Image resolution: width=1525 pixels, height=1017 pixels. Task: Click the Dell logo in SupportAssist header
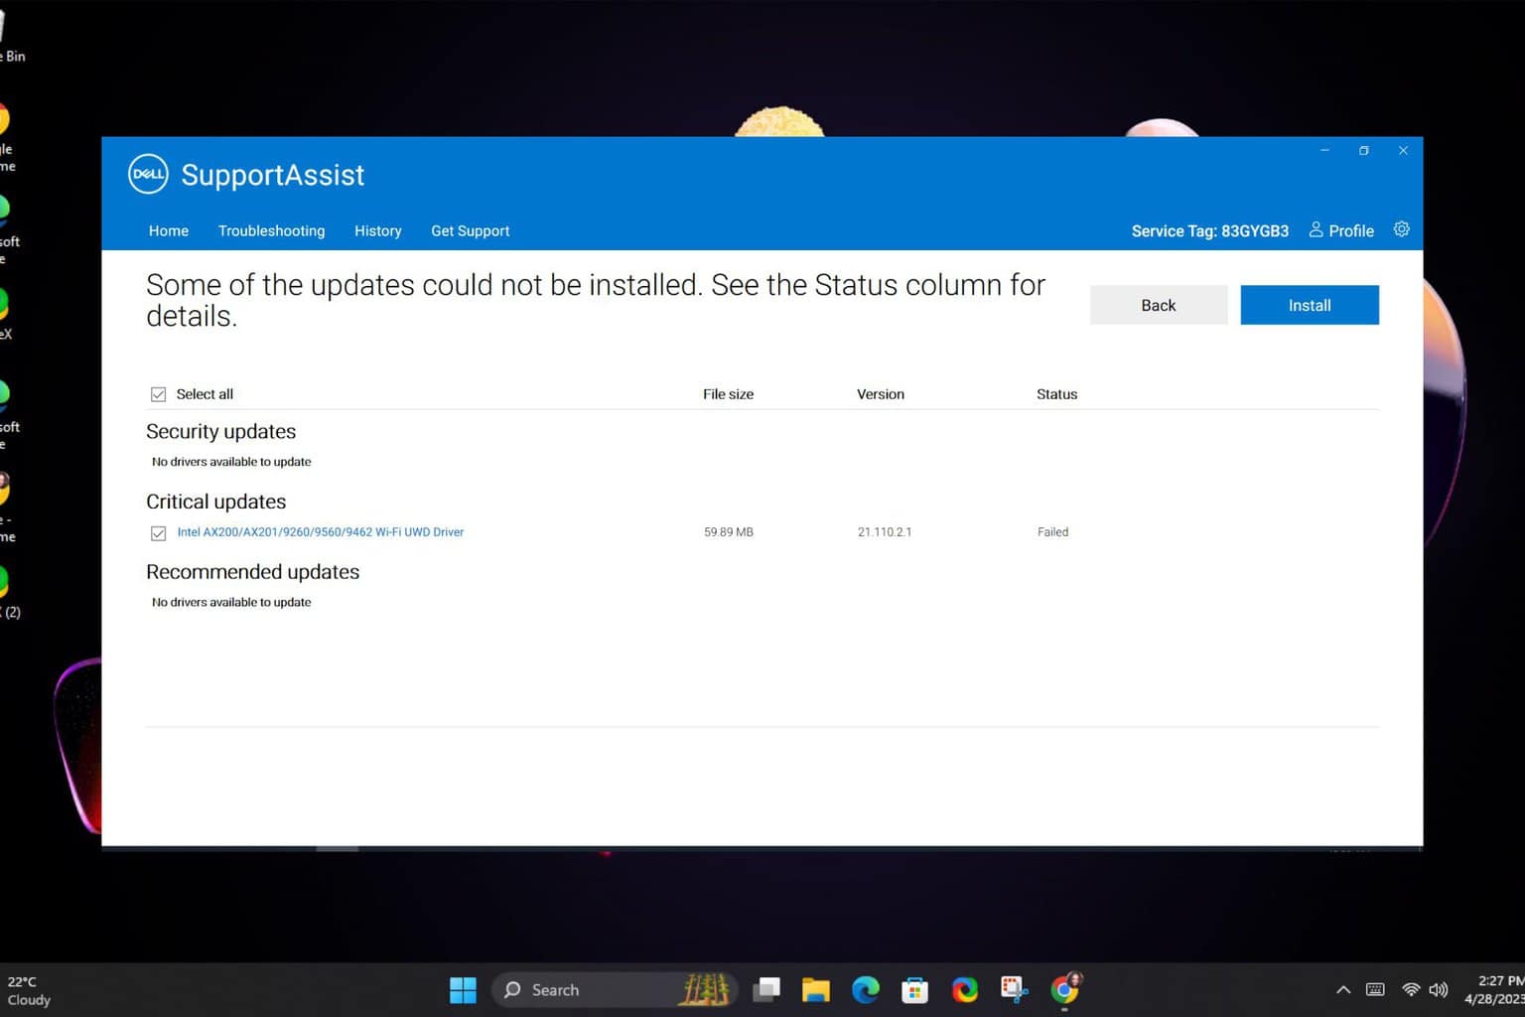[x=148, y=174]
